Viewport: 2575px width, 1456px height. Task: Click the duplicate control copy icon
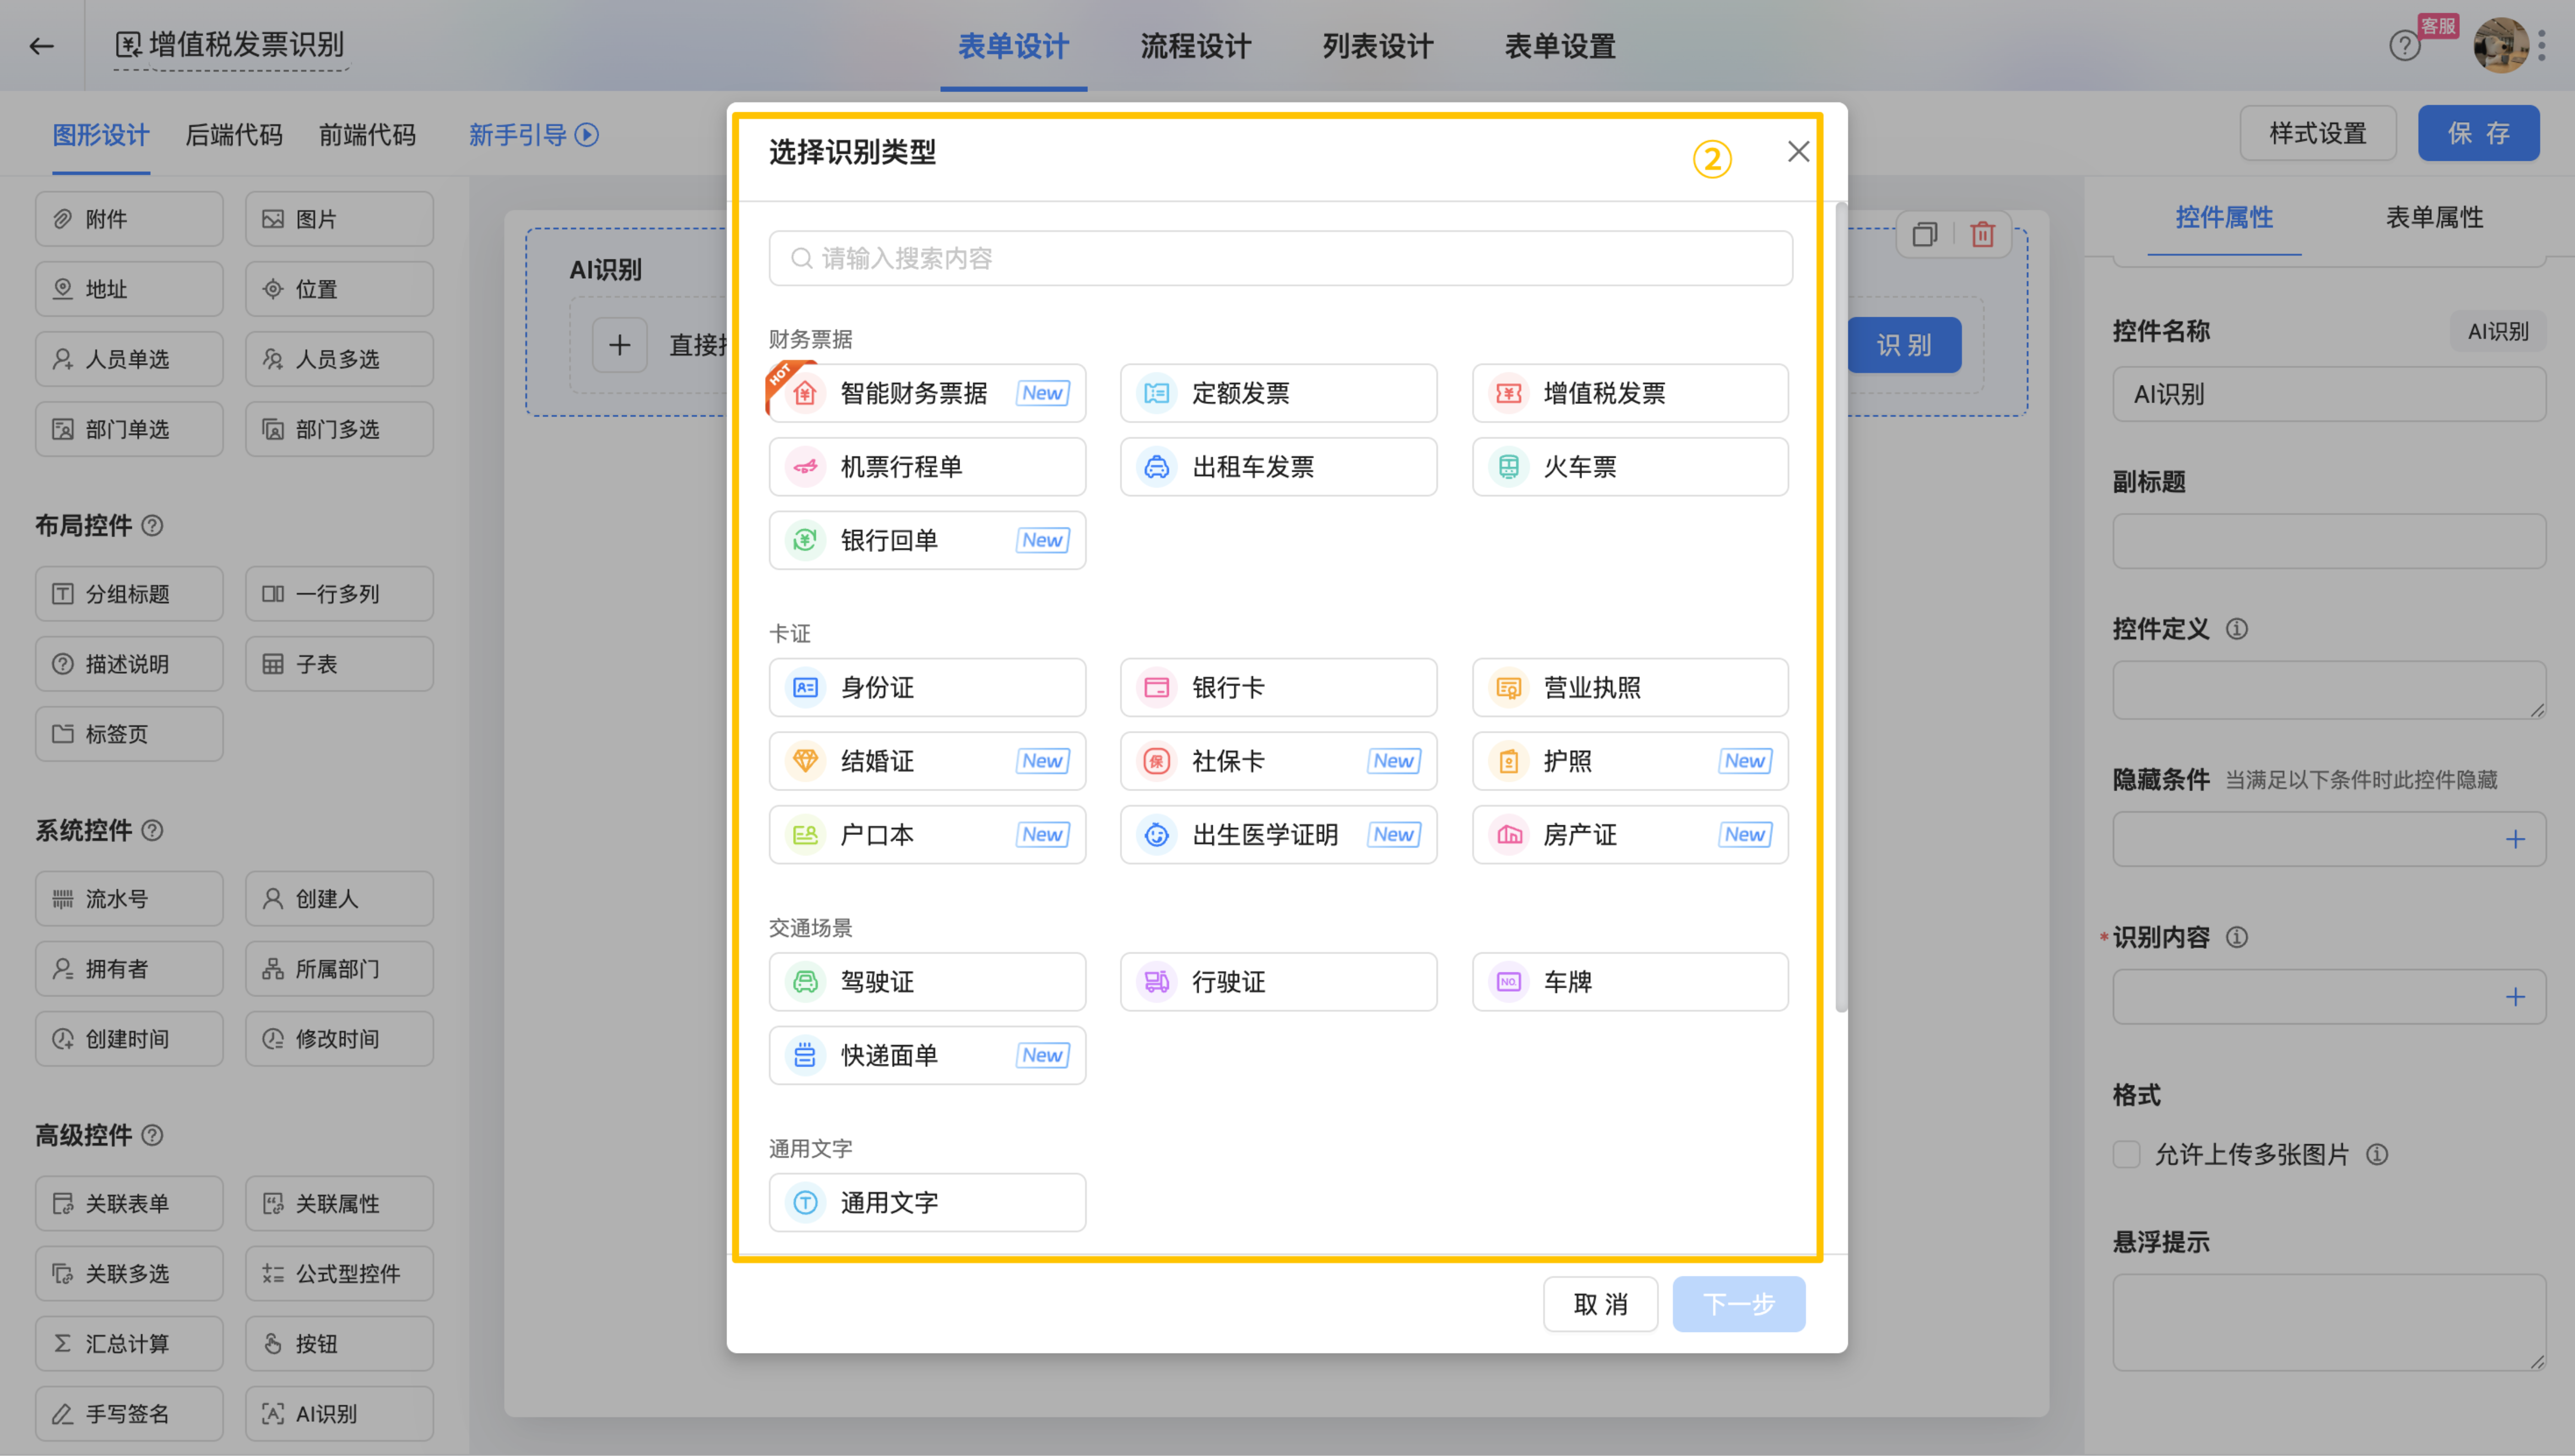point(1925,234)
